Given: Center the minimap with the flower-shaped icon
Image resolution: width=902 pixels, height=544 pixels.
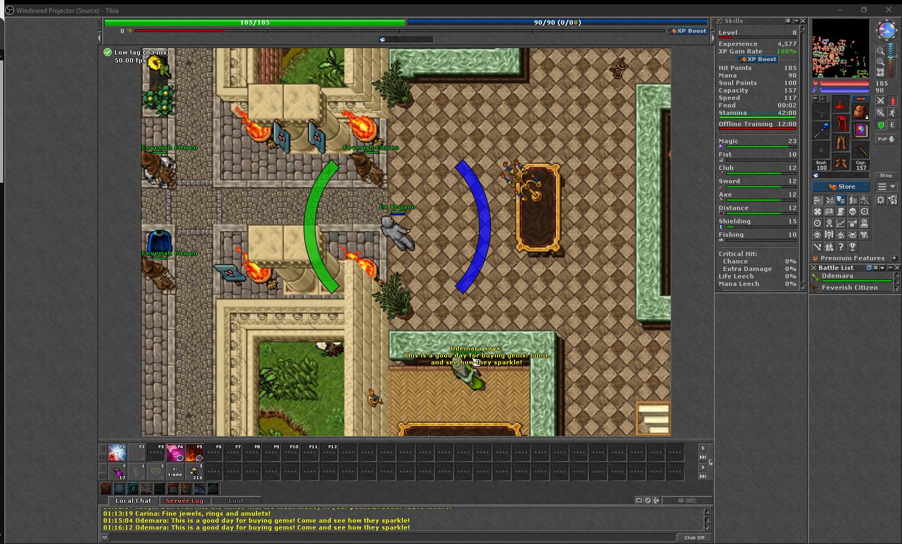Looking at the screenshot, I should point(881,73).
